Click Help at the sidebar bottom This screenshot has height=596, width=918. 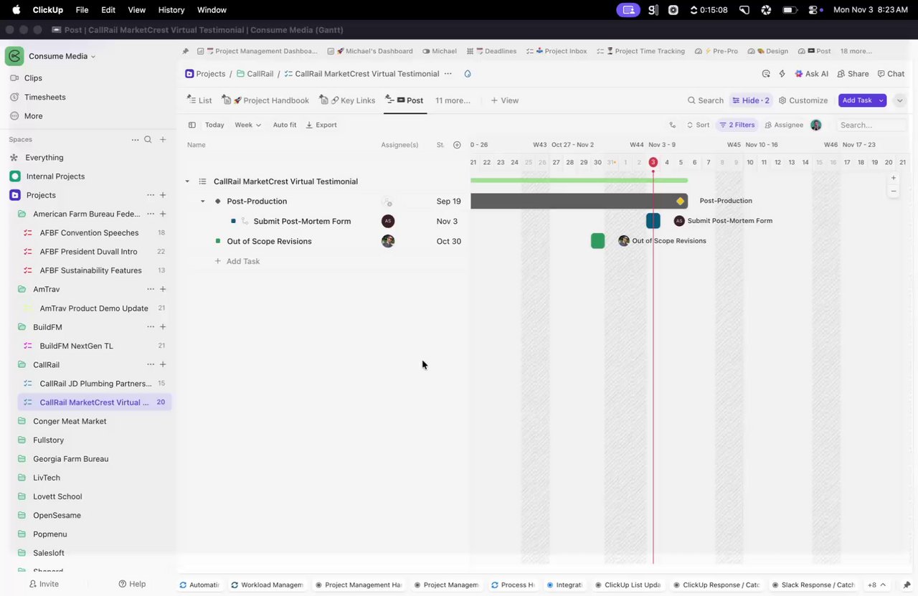pos(132,584)
